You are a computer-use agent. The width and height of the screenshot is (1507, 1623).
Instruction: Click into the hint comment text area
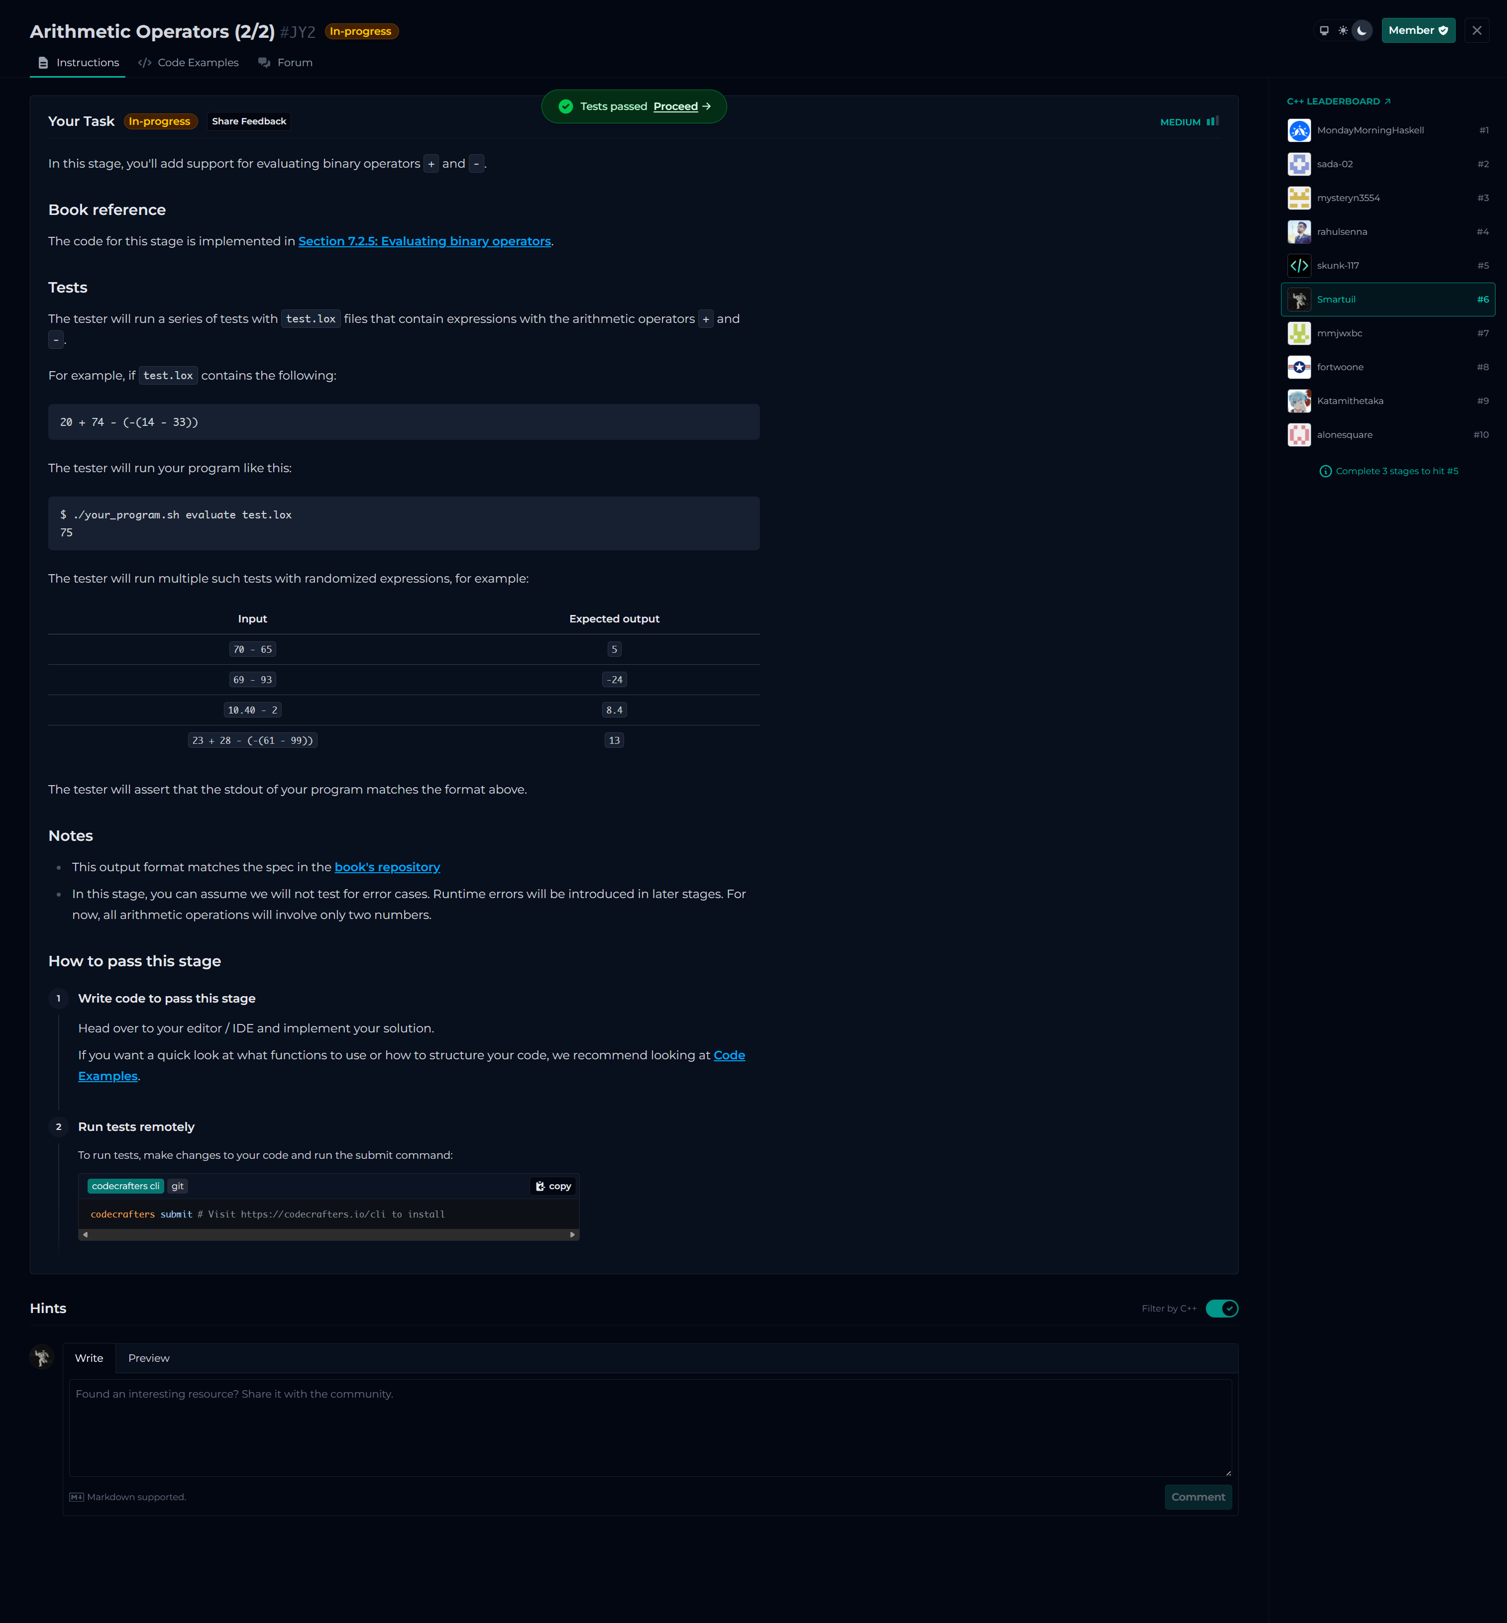point(650,1426)
